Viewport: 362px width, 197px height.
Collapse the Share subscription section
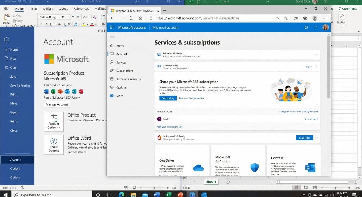click(x=316, y=67)
